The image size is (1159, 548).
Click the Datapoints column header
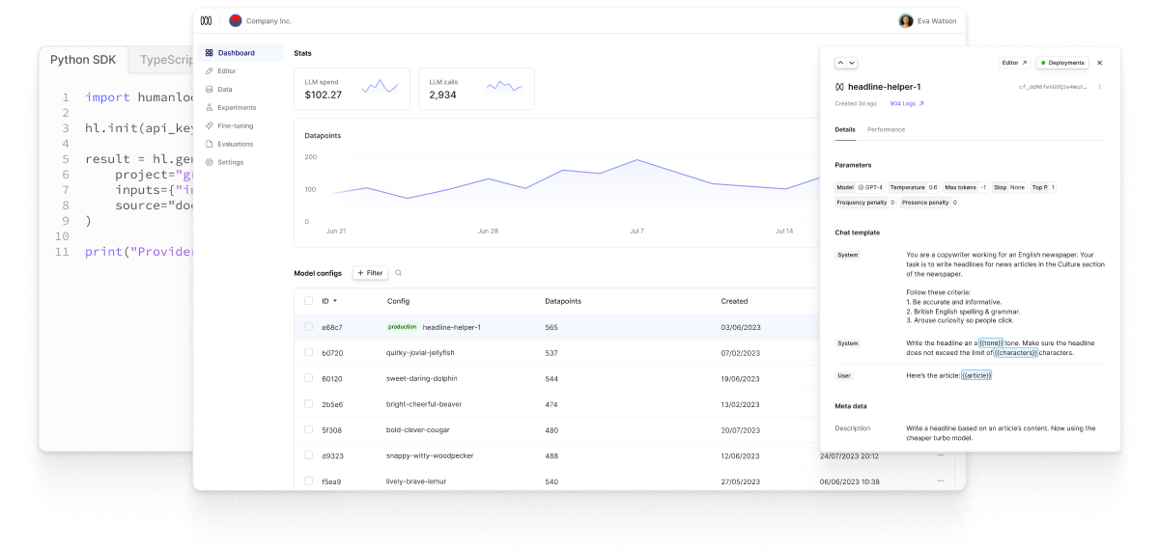click(x=563, y=301)
